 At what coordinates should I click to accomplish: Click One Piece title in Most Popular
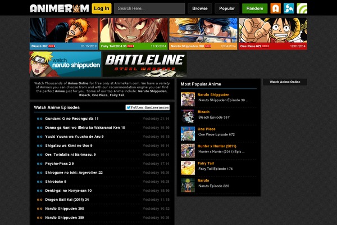(x=207, y=129)
